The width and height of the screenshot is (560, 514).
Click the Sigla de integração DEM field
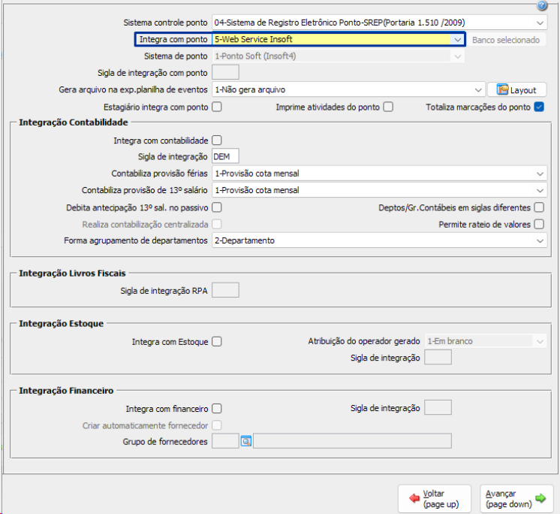225,156
